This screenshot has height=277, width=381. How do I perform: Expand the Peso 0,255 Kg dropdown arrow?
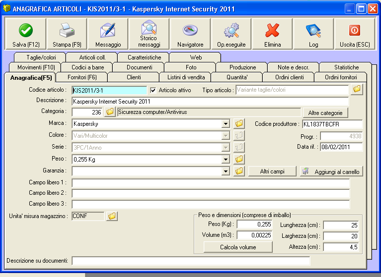(226, 160)
